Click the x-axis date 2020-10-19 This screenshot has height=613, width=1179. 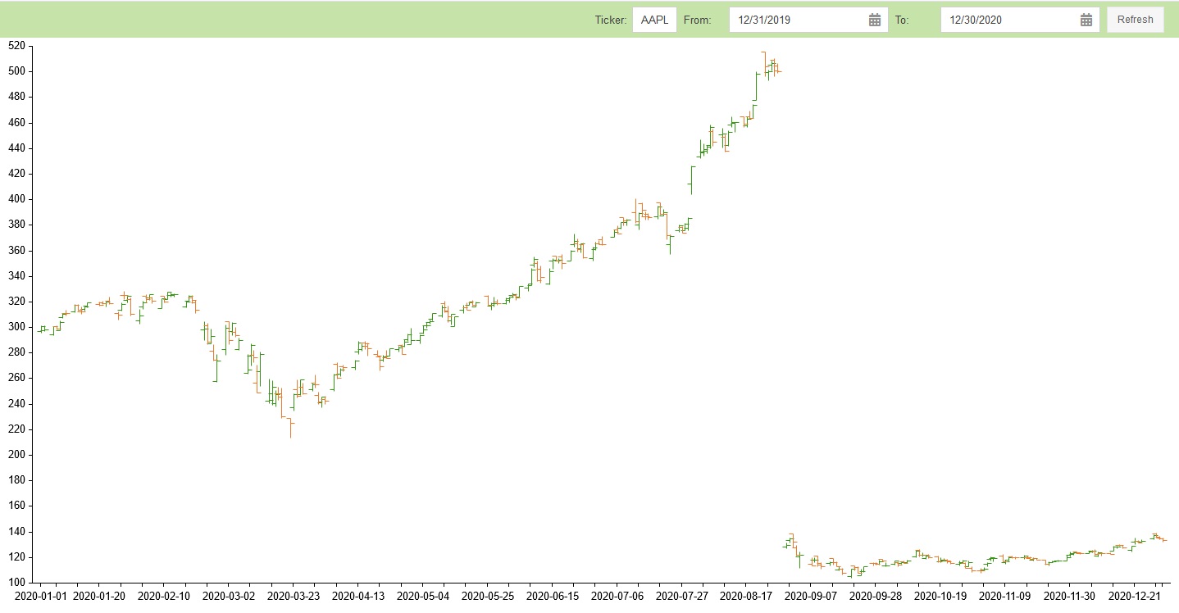[x=940, y=596]
